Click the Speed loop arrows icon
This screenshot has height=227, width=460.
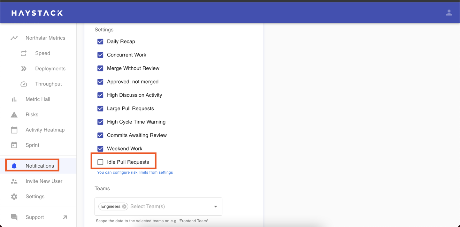pos(24,53)
